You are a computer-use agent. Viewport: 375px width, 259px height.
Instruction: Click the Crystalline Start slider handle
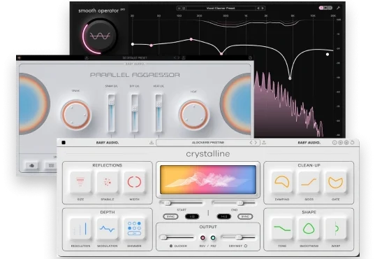pos(168,203)
